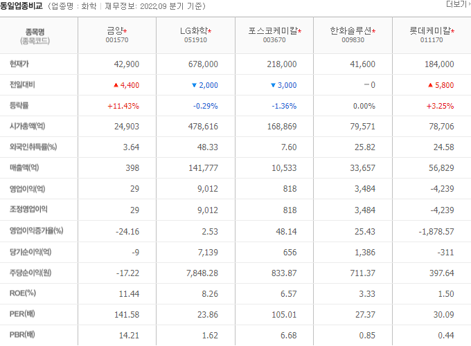Select the +3.25% change rate
The width and height of the screenshot is (471, 346).
click(x=441, y=106)
